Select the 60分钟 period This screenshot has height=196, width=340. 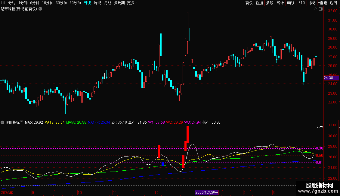point(75,3)
